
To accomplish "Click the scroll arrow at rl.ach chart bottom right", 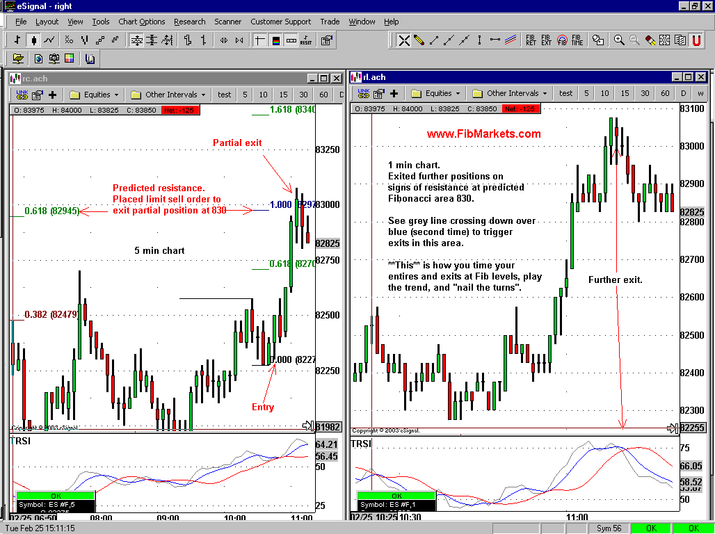I will pos(672,428).
